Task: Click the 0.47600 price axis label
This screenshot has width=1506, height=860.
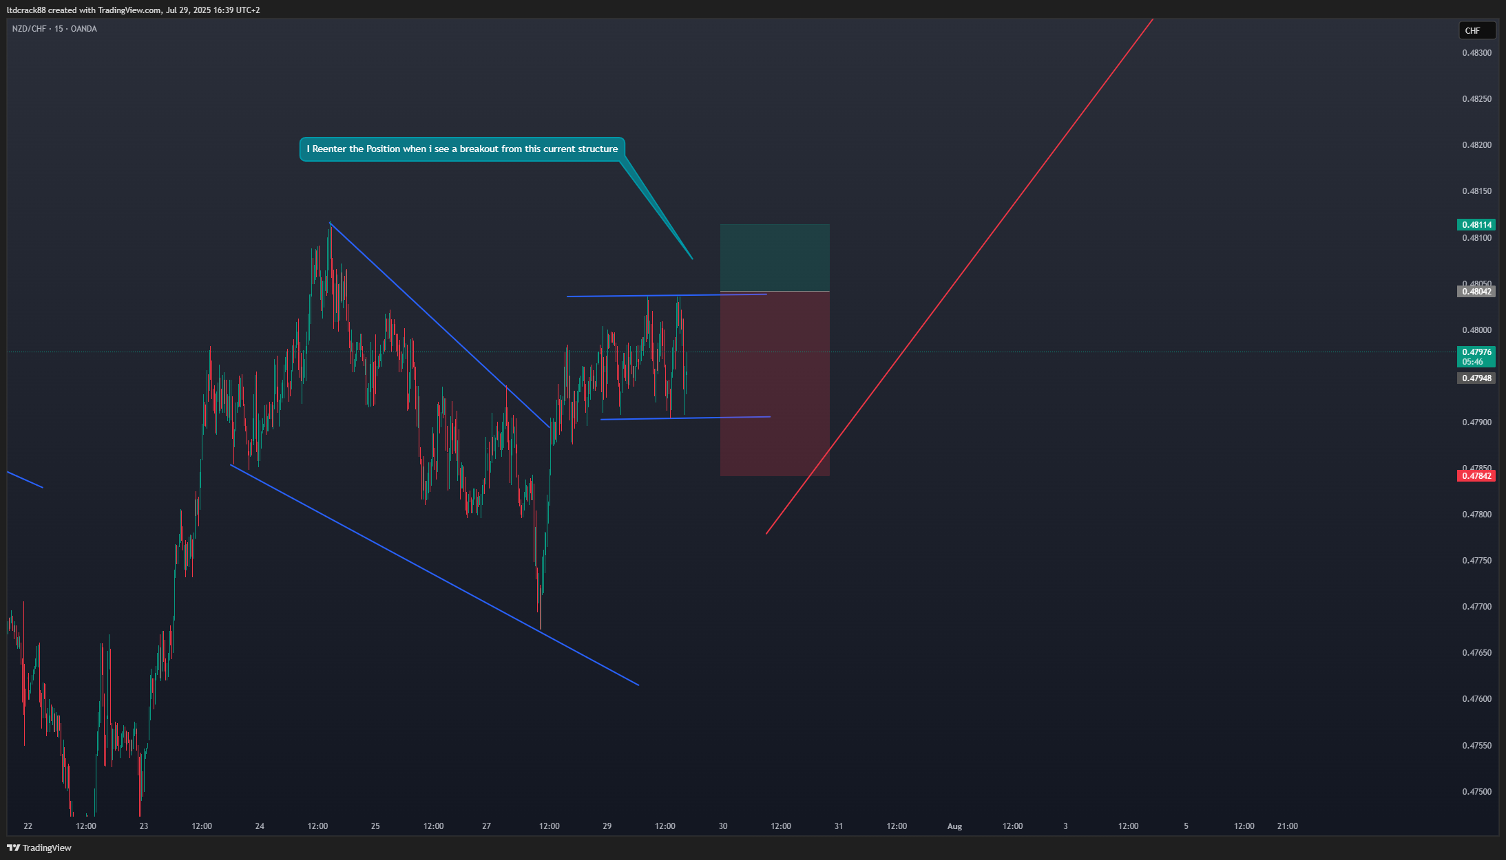Action: click(x=1476, y=699)
